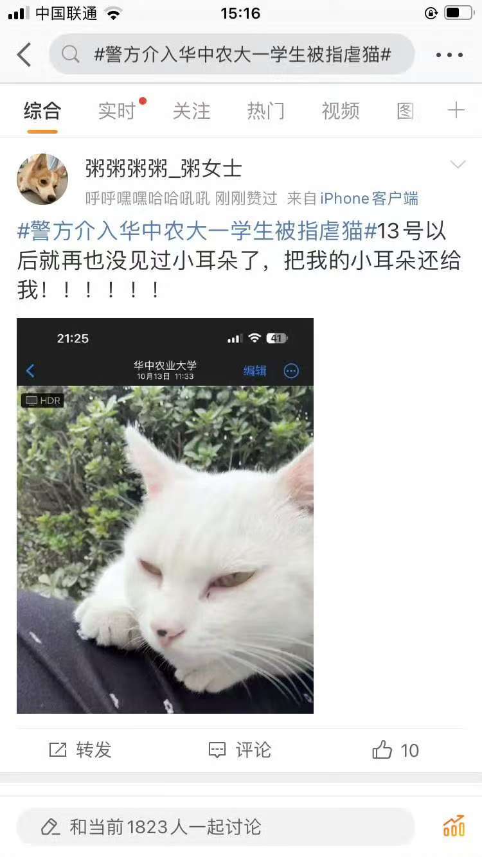Open the three-dot more options menu
The width and height of the screenshot is (482, 857).
click(449, 55)
